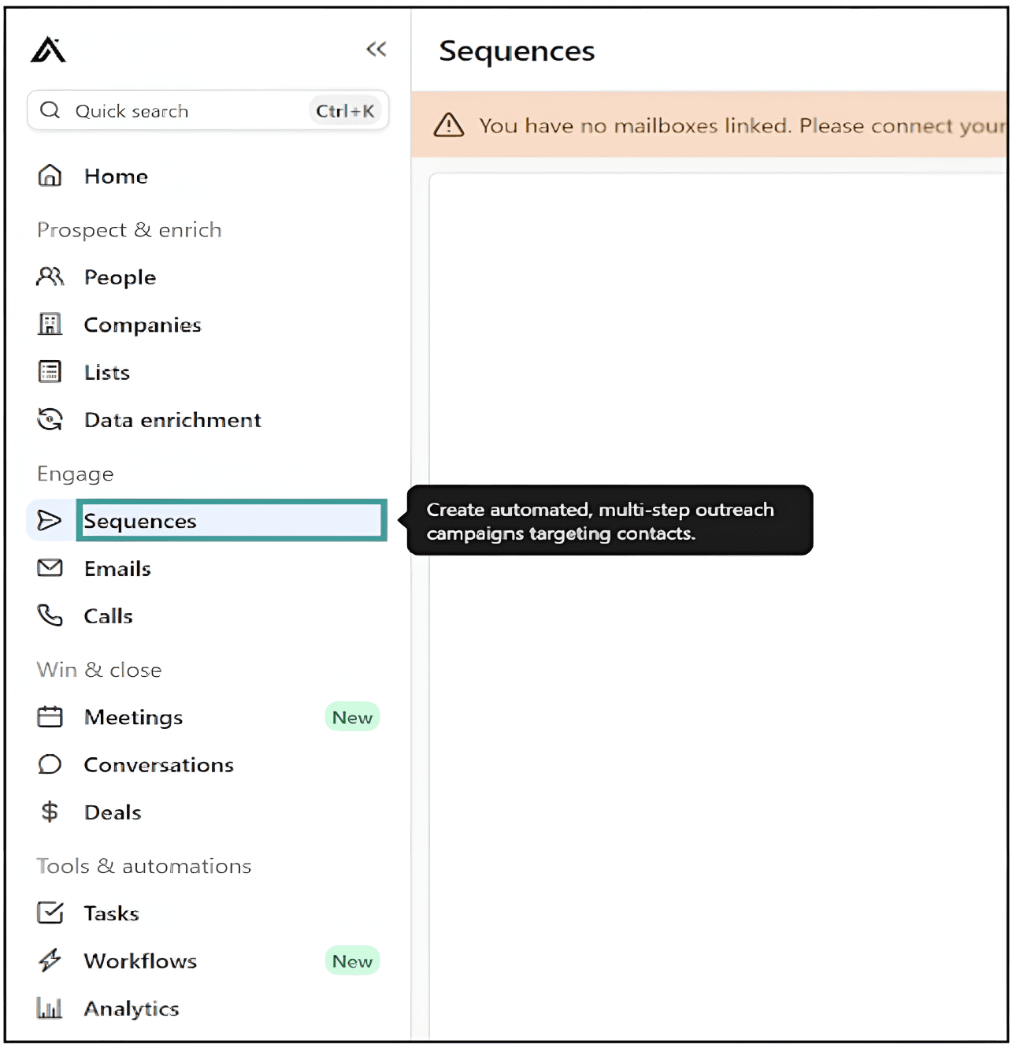The height and width of the screenshot is (1048, 1016).
Task: Click the Analytics bar chart icon
Action: click(50, 1008)
